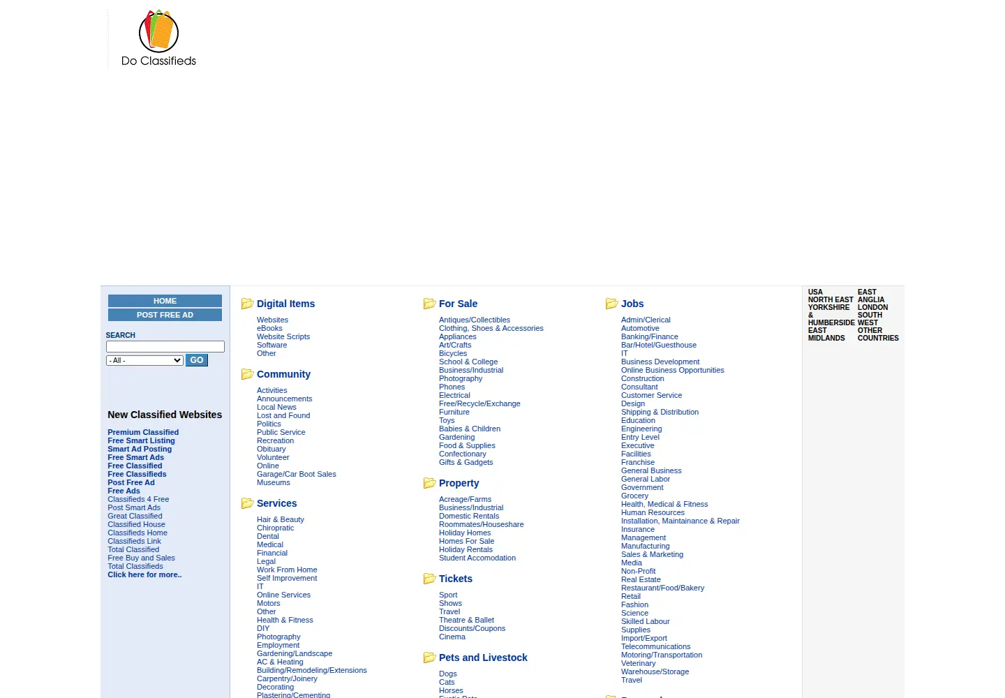Open the Work From Home link
This screenshot has height=698, width=1005.
[287, 570]
